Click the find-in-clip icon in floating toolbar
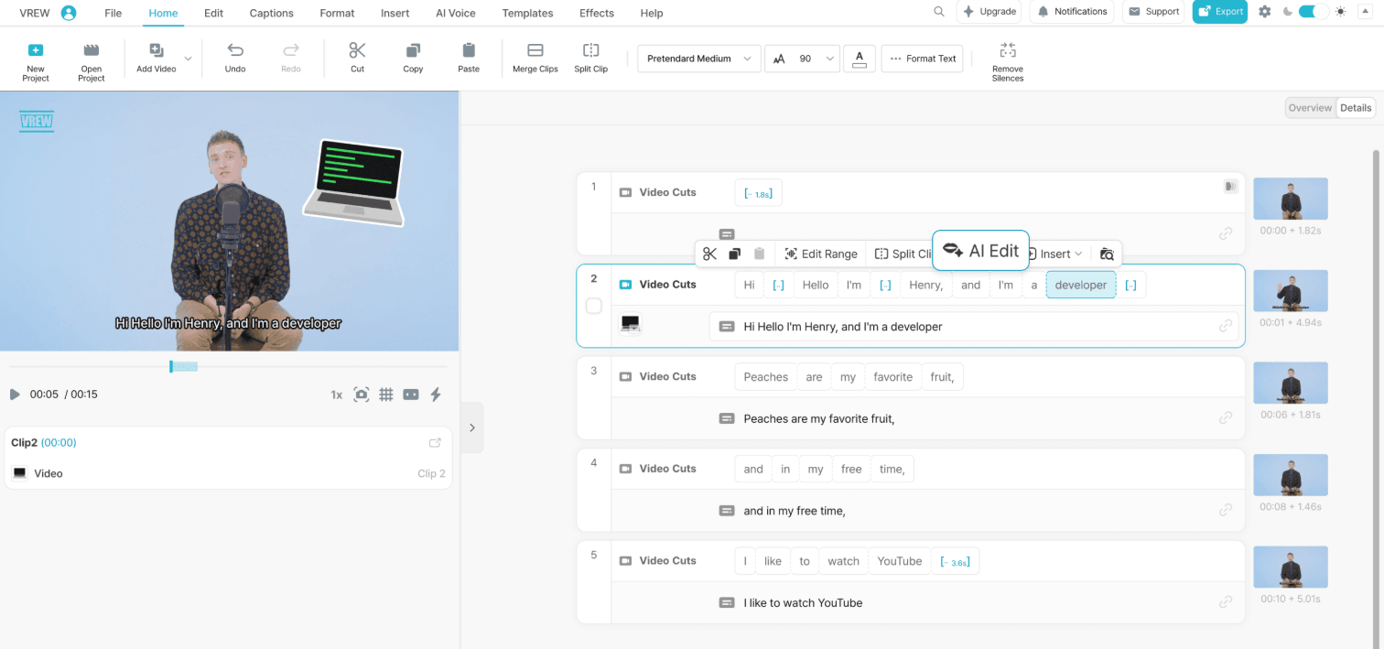Viewport: 1384px width, 649px height. tap(1107, 254)
